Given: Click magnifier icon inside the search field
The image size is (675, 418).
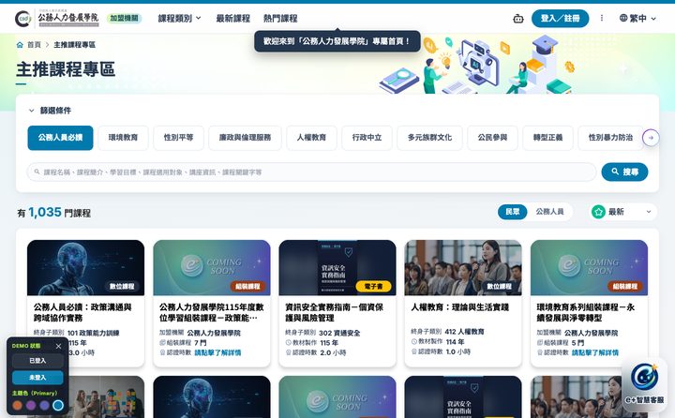Looking at the screenshot, I should (x=37, y=172).
